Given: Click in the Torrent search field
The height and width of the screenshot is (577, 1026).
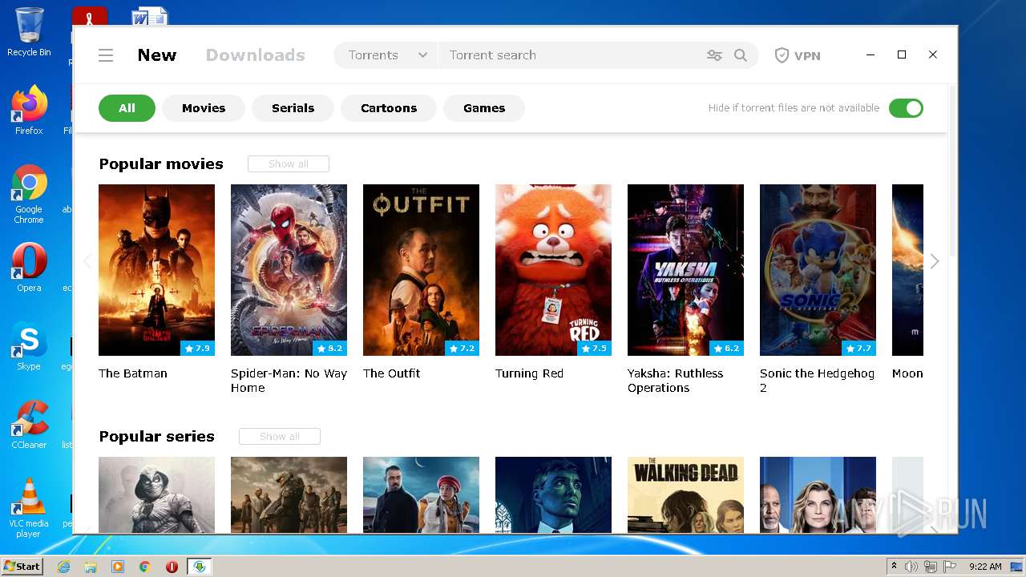Looking at the screenshot, I should (569, 55).
